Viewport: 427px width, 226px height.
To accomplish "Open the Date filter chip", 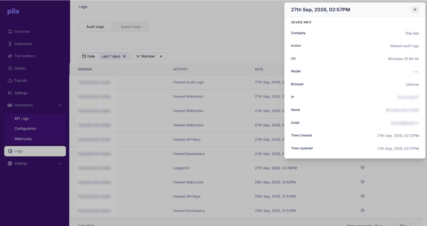I will [88, 56].
